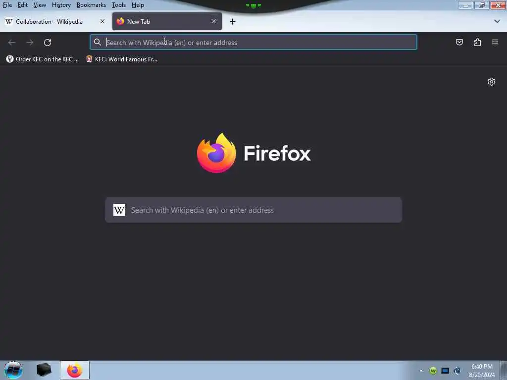Close the New Tab tab
The image size is (507, 380).
click(214, 21)
